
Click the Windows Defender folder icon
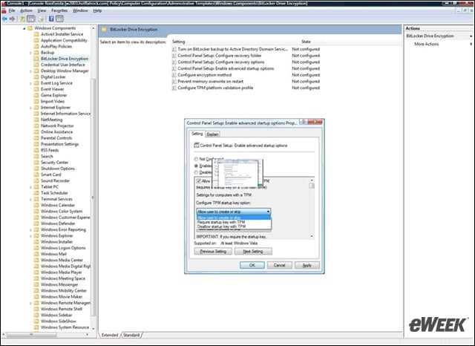coord(36,223)
